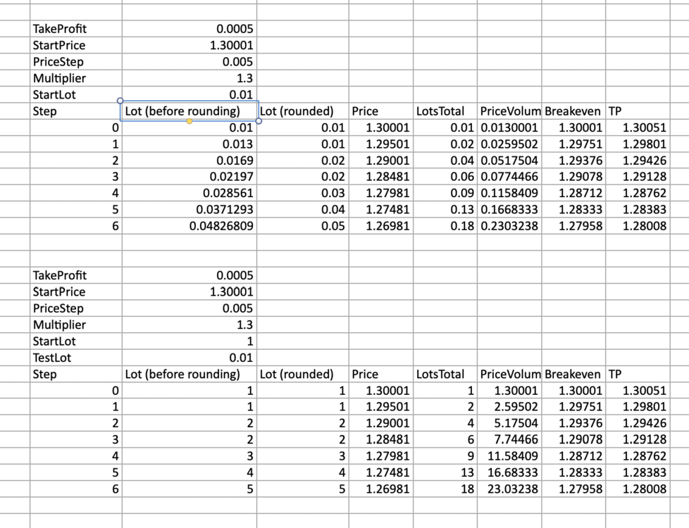This screenshot has height=528, width=689.
Task: Click the Multiplier label in the lower table
Action: [x=76, y=325]
